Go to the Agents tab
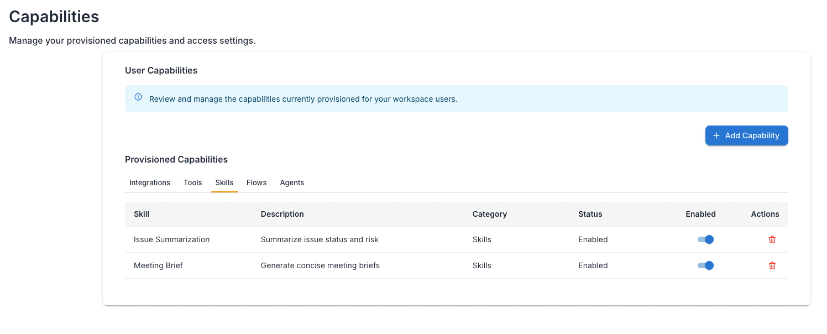This screenshot has width=827, height=334. [292, 182]
